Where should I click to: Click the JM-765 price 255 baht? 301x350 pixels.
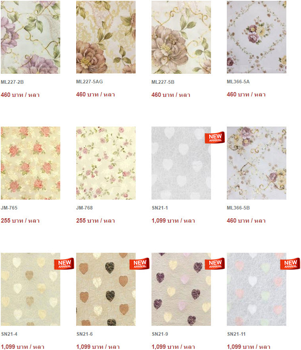(x=20, y=221)
